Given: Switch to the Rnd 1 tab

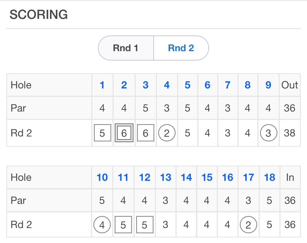Looking at the screenshot, I should pyautogui.click(x=126, y=48).
